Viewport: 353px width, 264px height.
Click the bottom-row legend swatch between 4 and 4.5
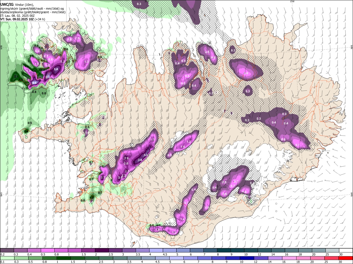[148, 258]
